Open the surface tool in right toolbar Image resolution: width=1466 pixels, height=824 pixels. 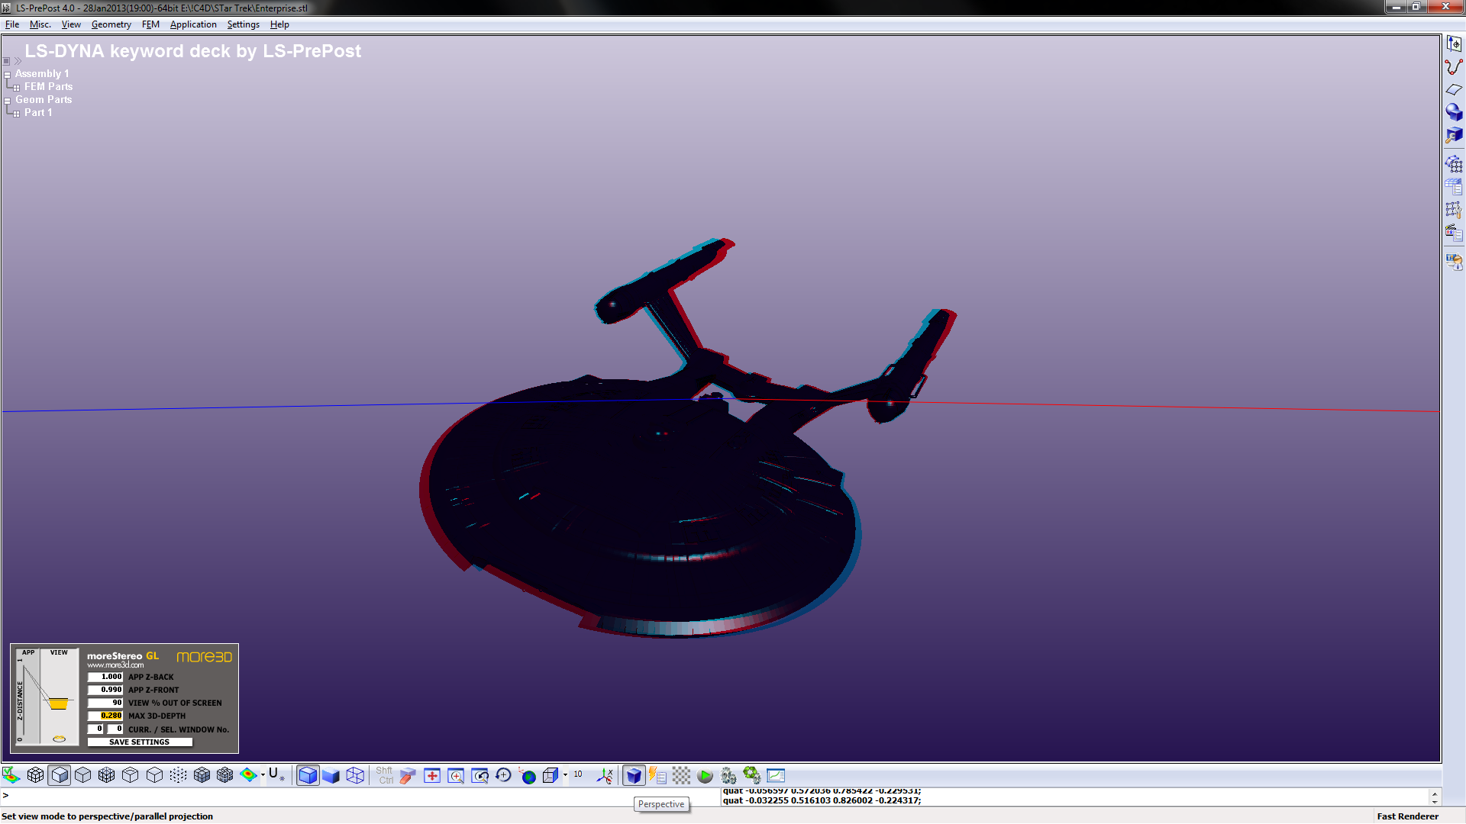(1454, 90)
